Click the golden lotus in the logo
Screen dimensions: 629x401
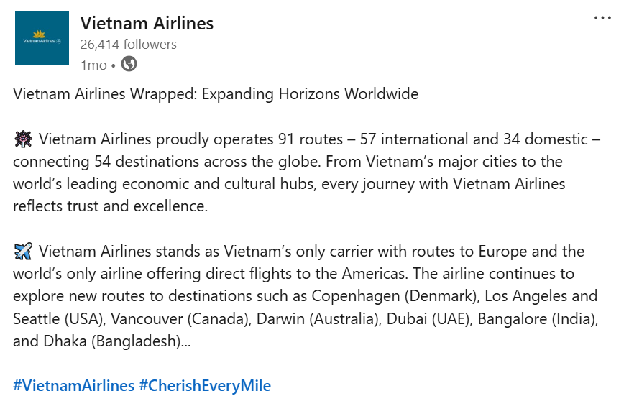[39, 34]
